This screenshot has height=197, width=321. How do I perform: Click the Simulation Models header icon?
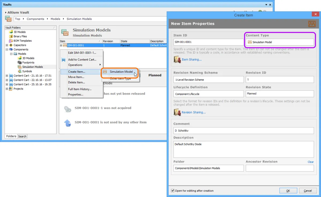pos(65,33)
